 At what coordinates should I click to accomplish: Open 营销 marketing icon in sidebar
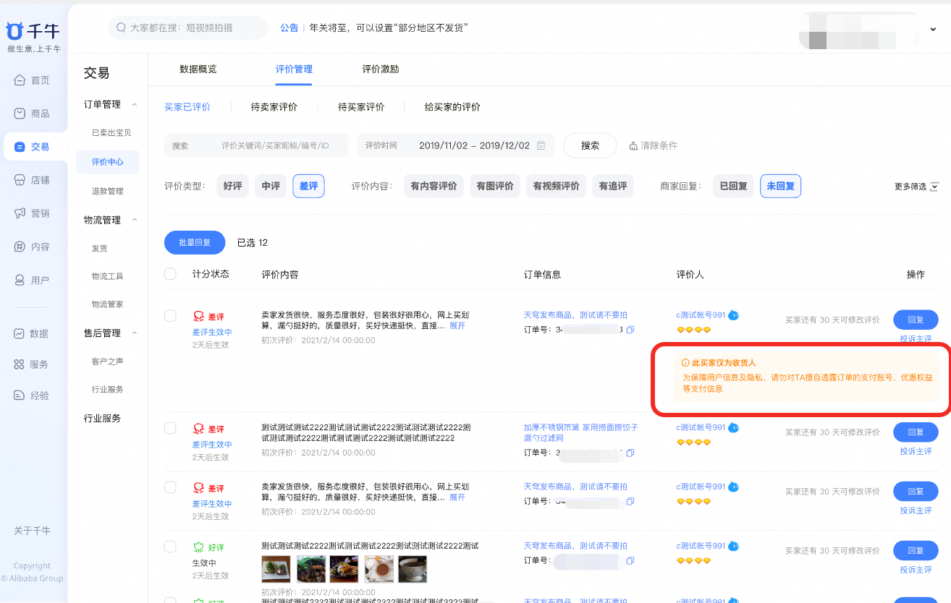(20, 213)
